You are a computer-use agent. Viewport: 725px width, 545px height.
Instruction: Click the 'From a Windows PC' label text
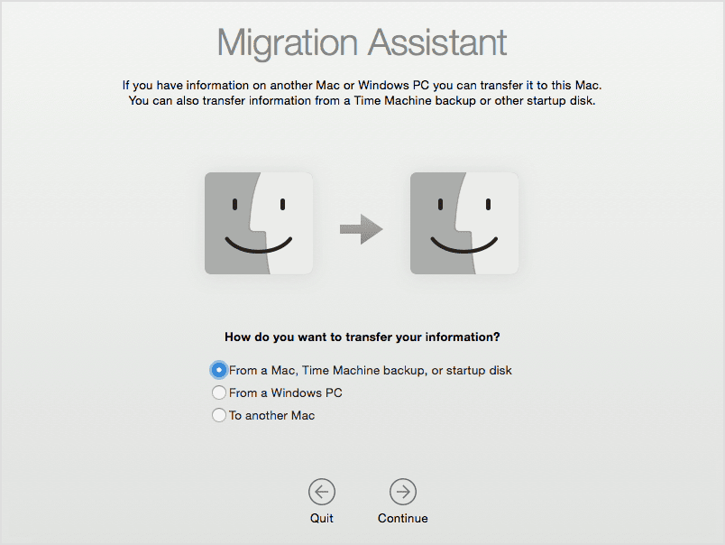(x=285, y=393)
